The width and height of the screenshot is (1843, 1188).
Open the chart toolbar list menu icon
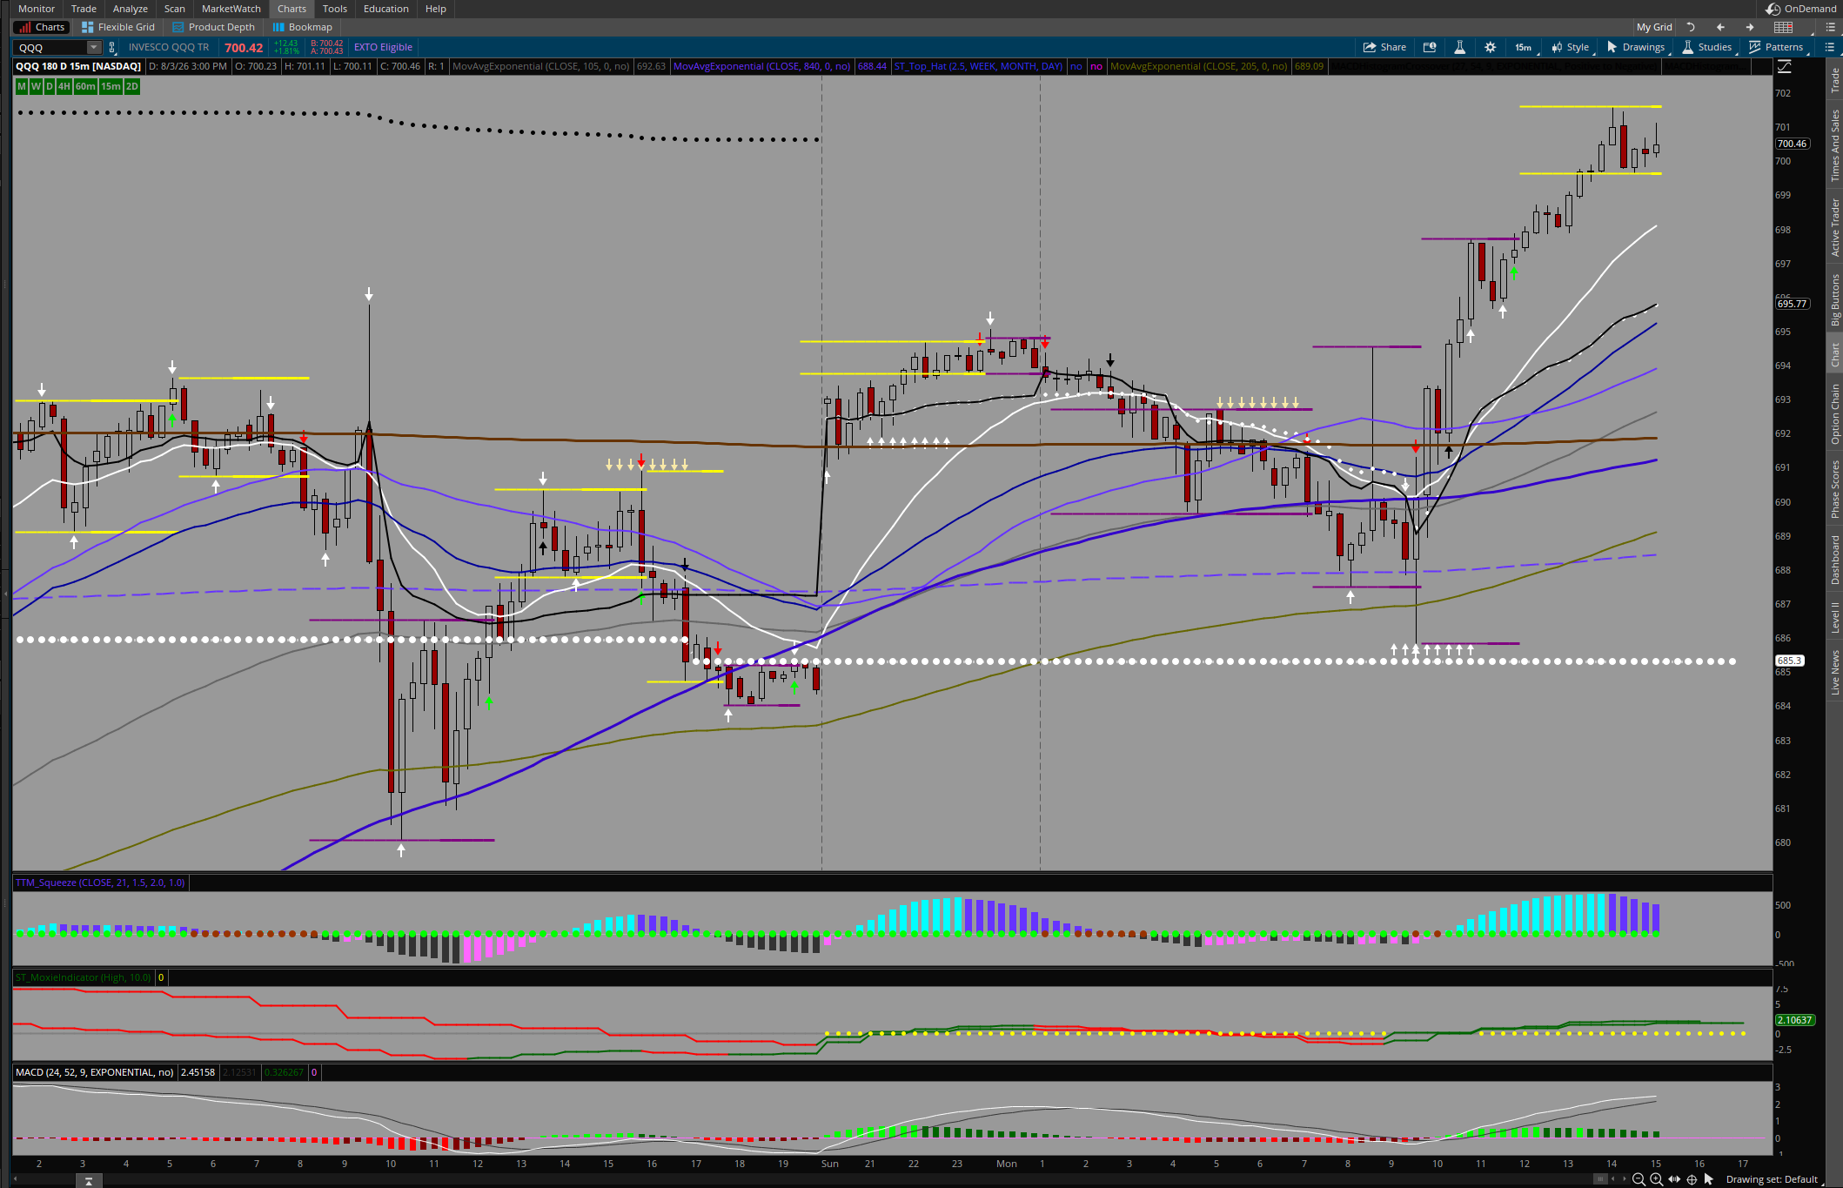point(1830,47)
